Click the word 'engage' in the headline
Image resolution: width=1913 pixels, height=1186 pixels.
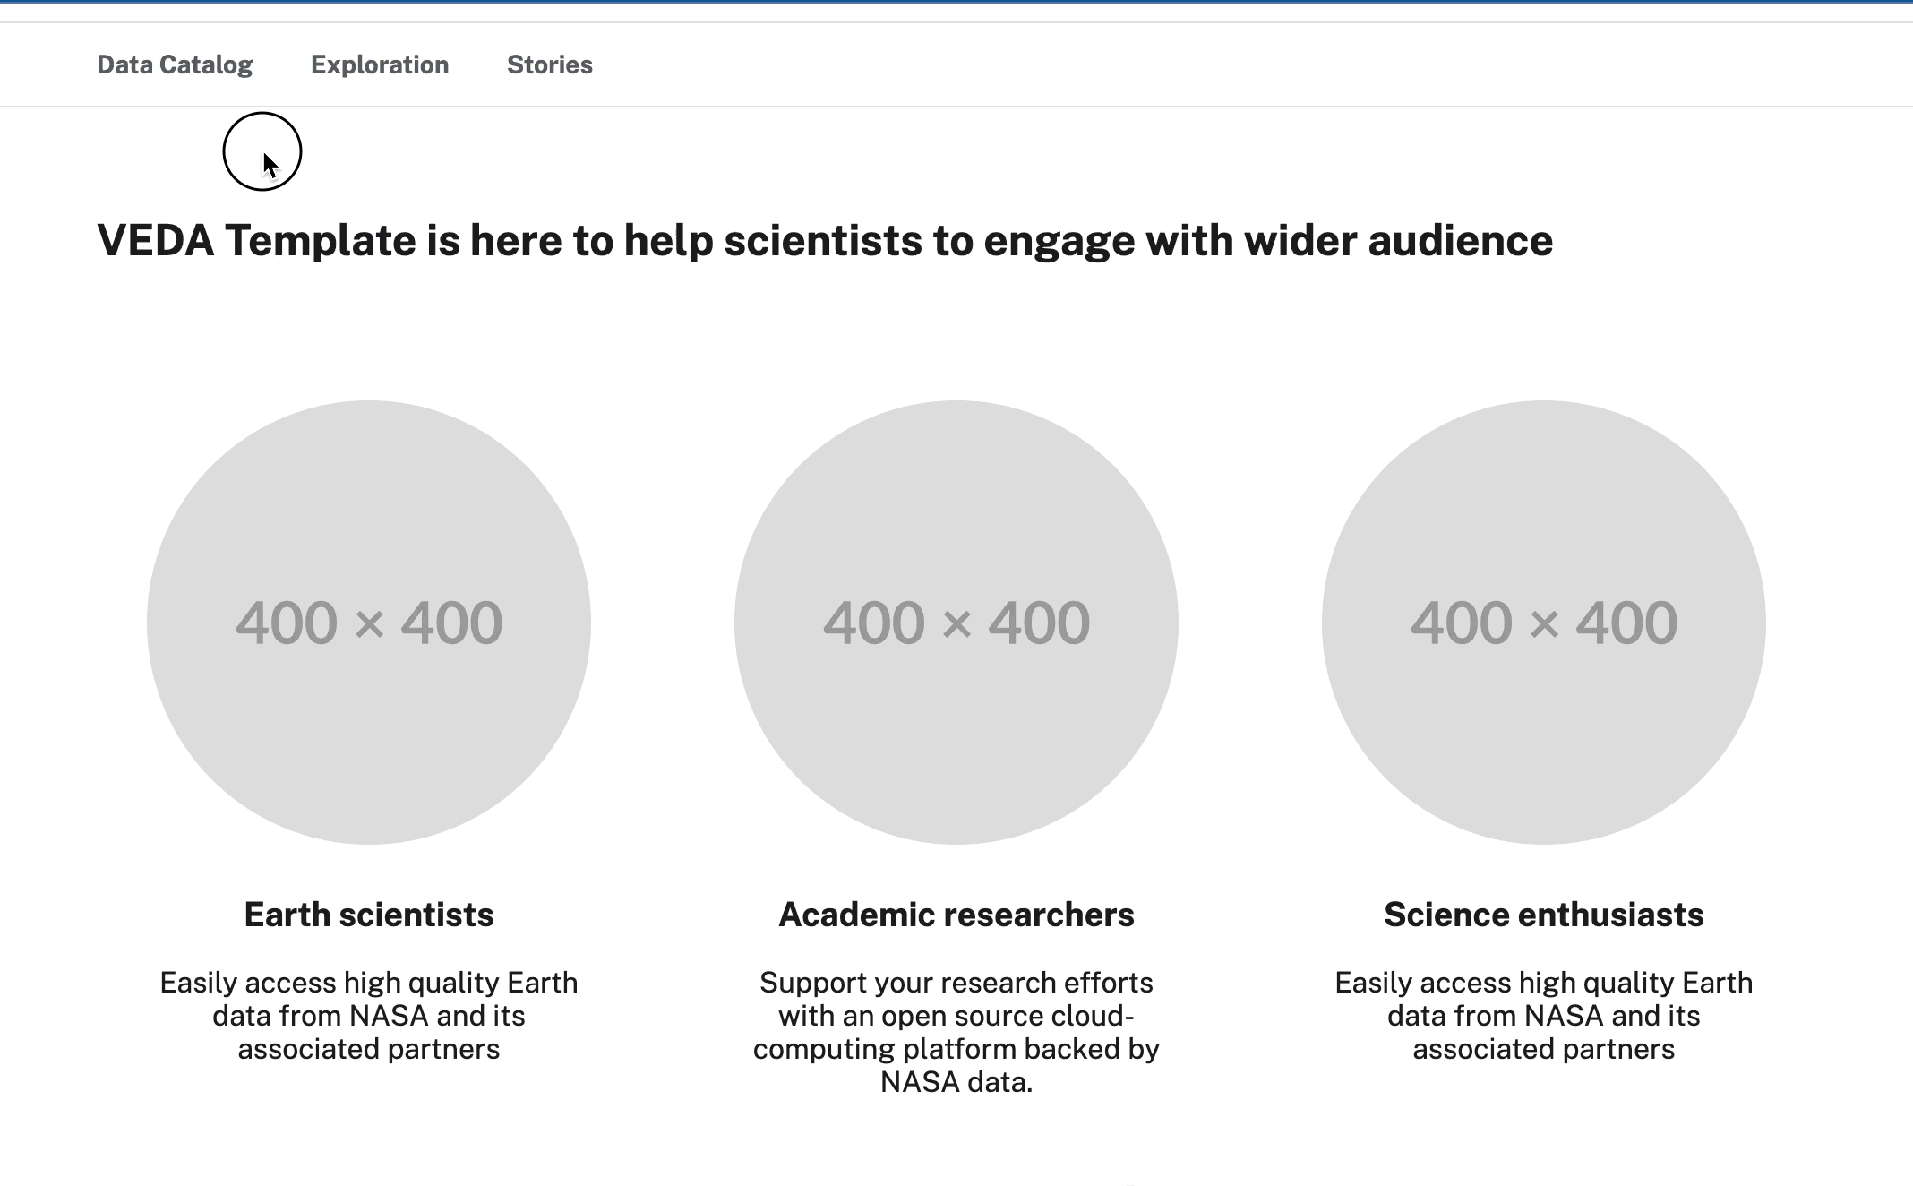[1059, 241]
